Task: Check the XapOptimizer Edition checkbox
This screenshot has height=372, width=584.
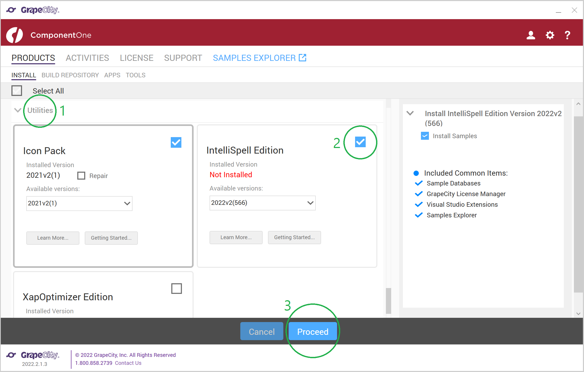Action: (177, 289)
